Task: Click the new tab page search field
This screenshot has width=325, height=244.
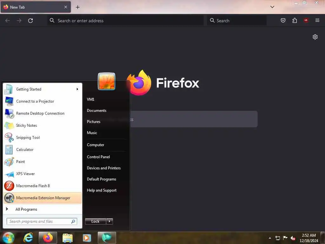Action: 194,119
